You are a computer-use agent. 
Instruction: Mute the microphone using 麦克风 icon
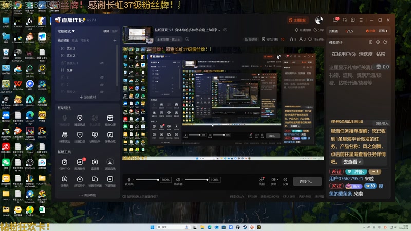click(x=129, y=179)
